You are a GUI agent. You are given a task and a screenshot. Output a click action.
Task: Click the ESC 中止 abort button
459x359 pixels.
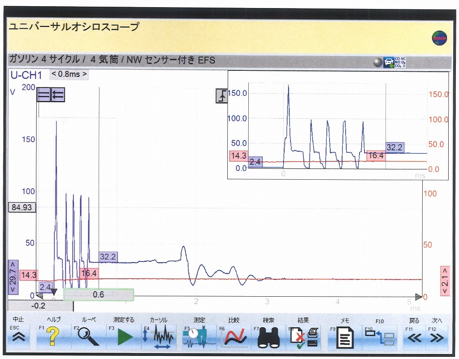point(19,337)
